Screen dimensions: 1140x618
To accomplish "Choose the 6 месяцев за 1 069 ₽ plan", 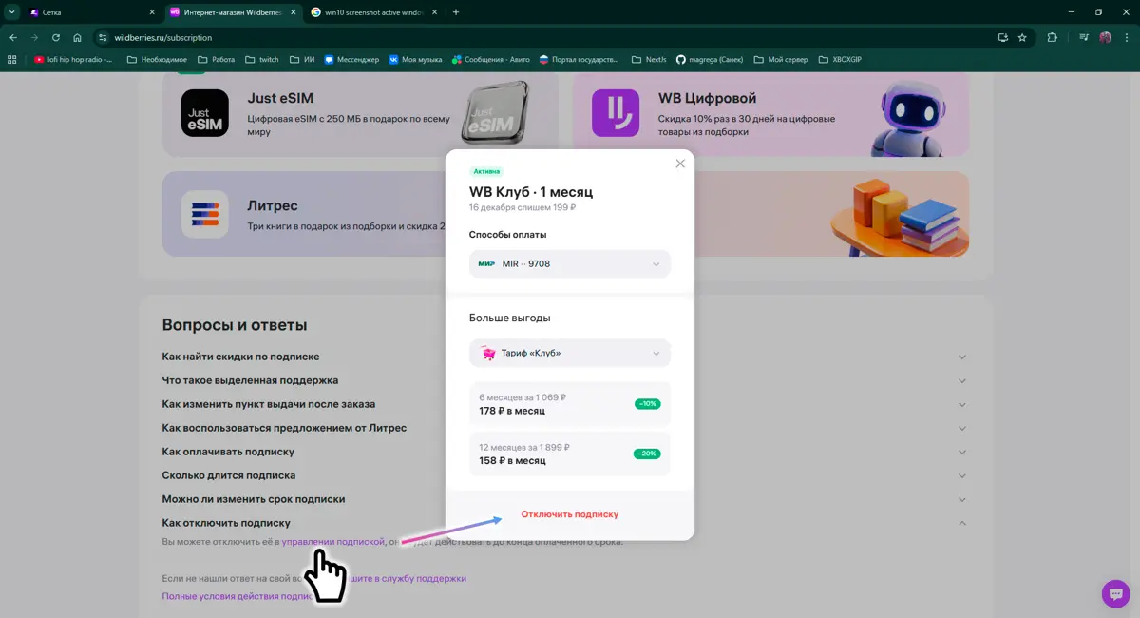I will [x=570, y=404].
